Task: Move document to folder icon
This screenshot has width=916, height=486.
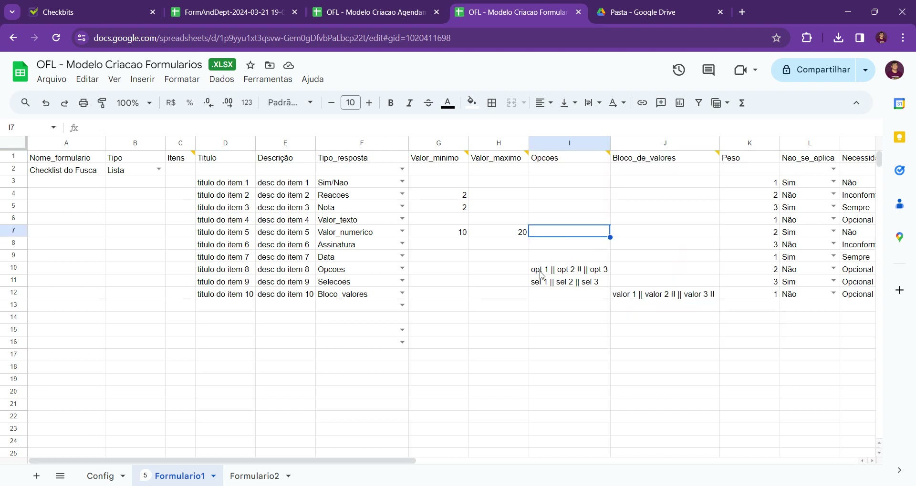Action: (270, 65)
